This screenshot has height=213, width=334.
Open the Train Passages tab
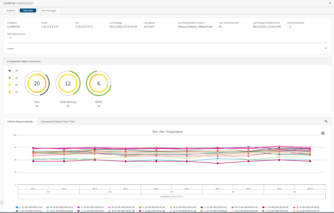click(48, 10)
